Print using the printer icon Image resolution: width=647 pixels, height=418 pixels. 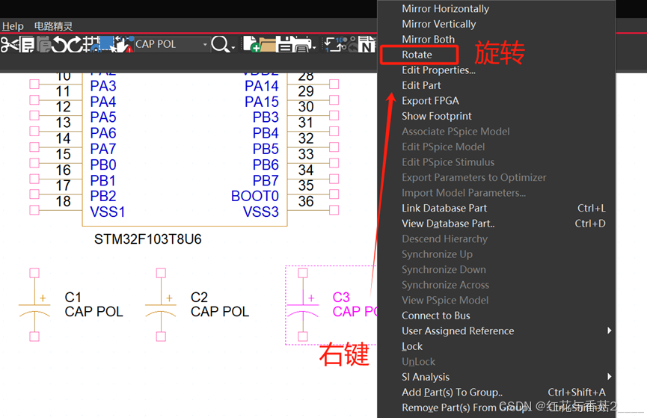click(x=302, y=45)
